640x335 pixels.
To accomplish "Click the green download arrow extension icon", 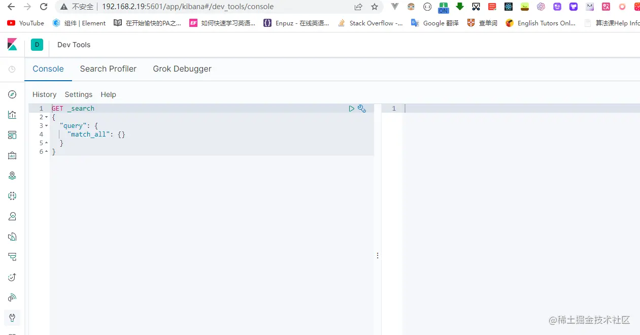I will [x=460, y=7].
